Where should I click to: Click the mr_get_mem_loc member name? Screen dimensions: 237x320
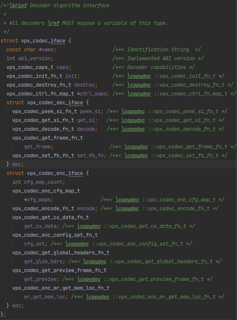45,297
